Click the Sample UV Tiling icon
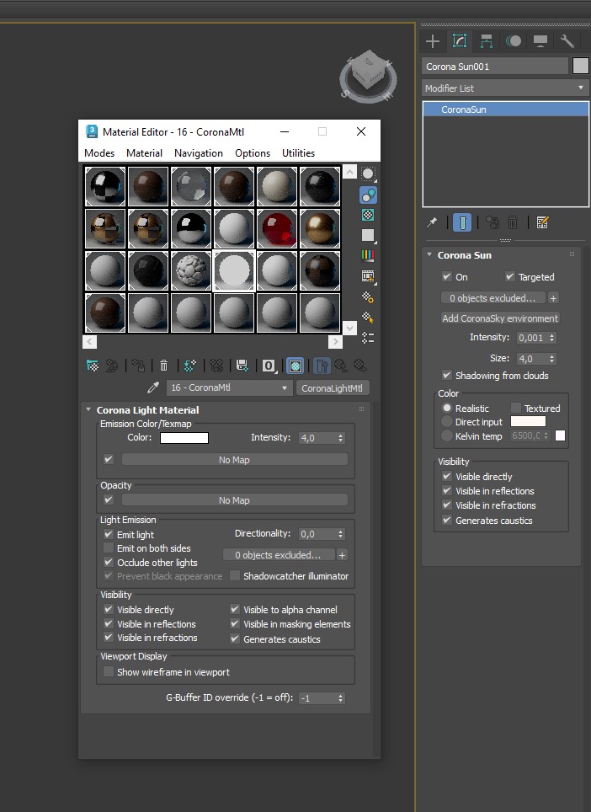The image size is (591, 812). pos(368,235)
